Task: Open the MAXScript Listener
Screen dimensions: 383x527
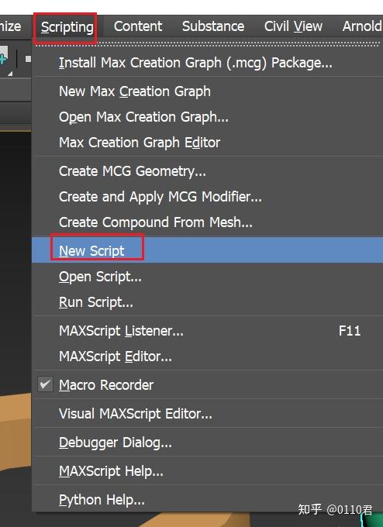Action: click(208, 331)
